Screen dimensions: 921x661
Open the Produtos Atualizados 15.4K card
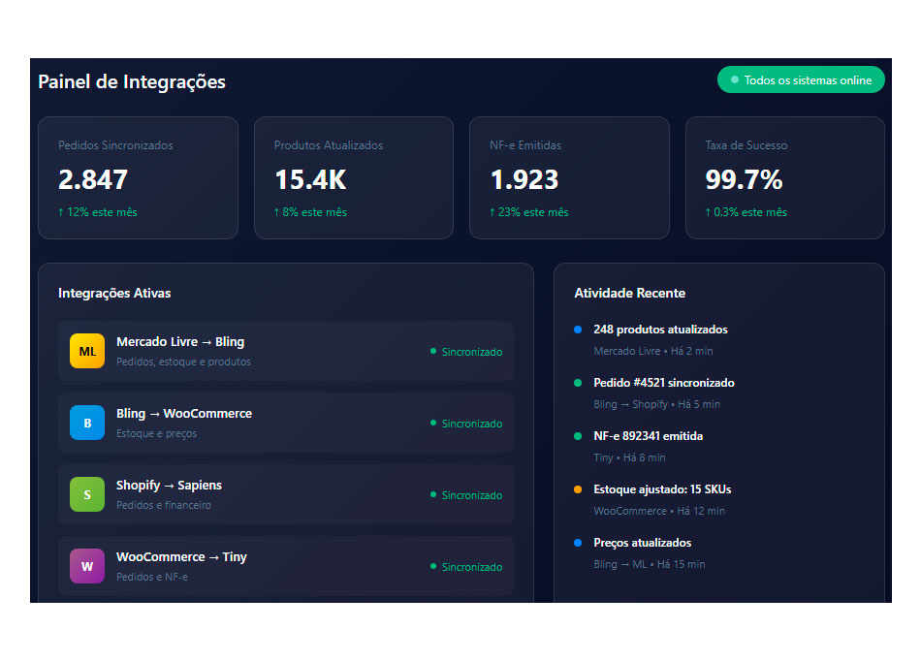[354, 177]
